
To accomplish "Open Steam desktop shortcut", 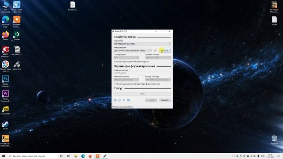I will pos(5,125).
